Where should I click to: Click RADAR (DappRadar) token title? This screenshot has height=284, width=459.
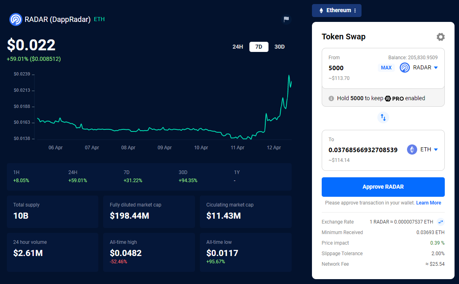click(57, 19)
